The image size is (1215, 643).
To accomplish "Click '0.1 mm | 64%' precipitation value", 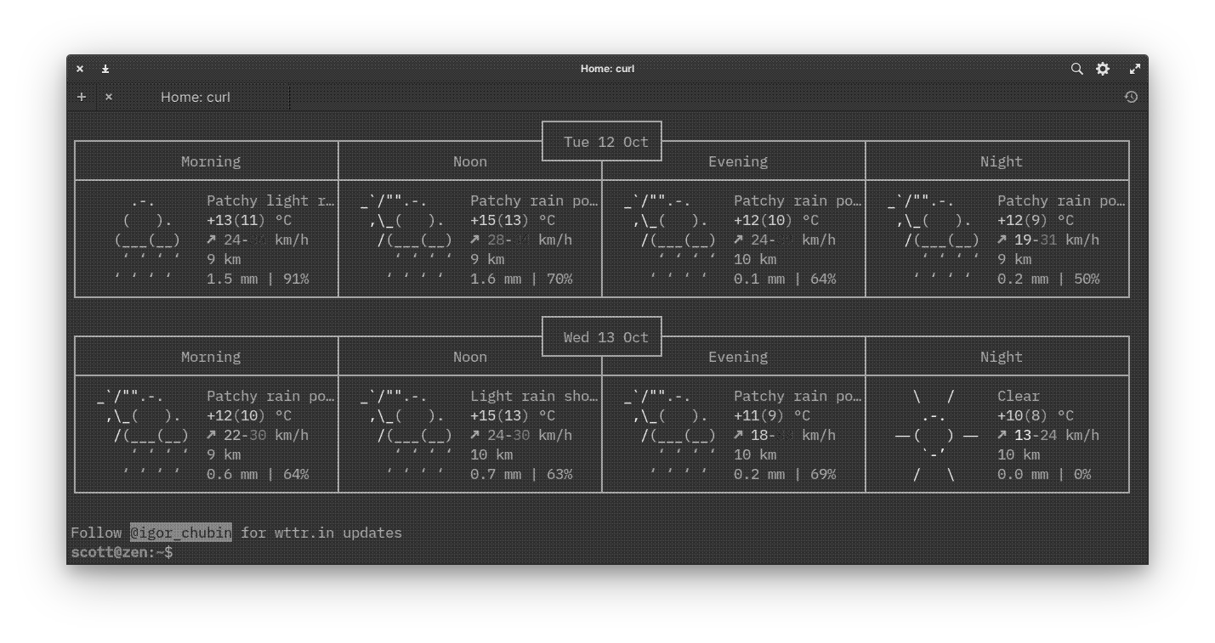I will click(x=785, y=279).
